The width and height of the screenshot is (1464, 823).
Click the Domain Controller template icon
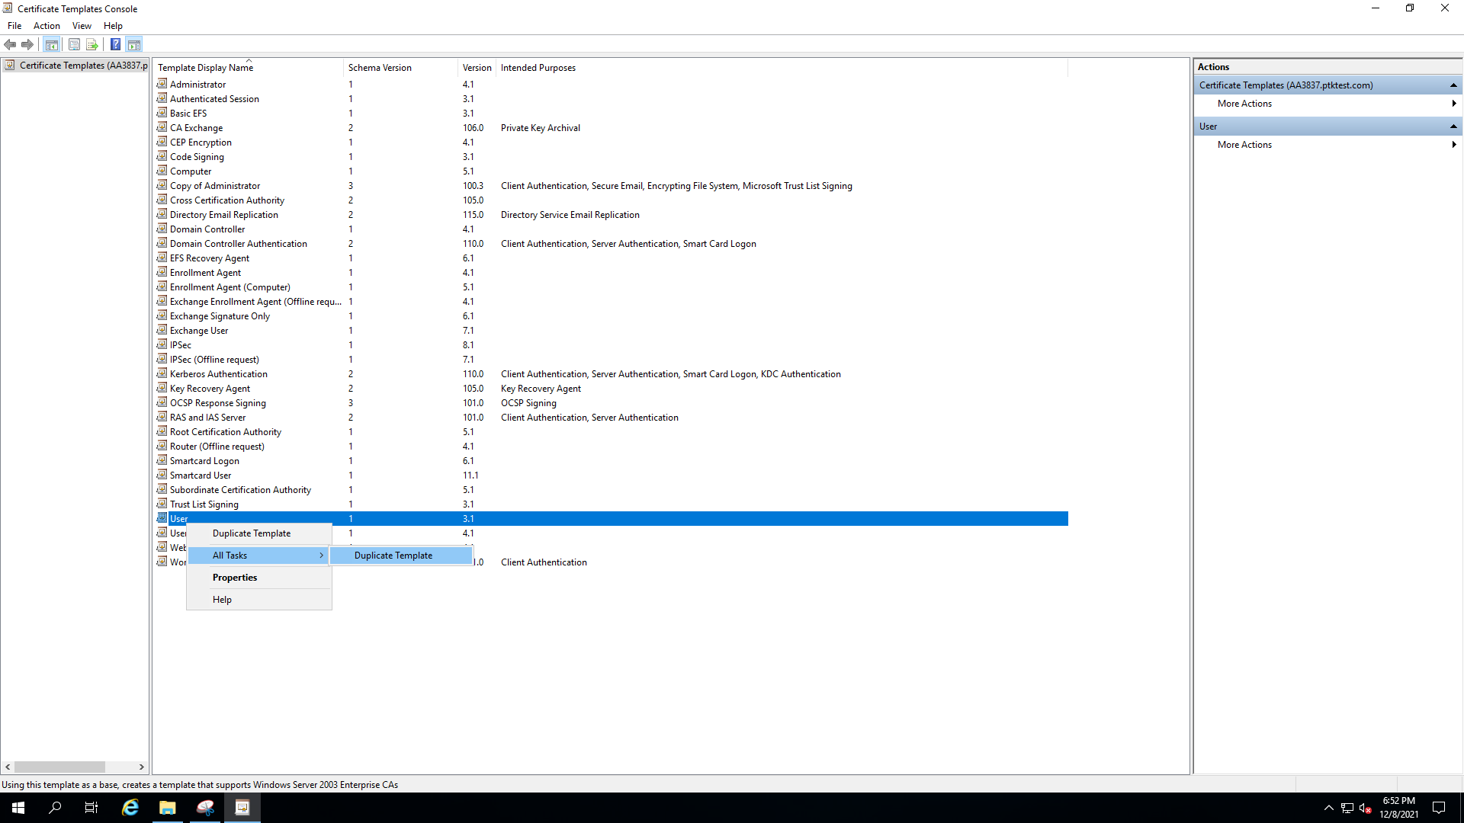point(162,229)
